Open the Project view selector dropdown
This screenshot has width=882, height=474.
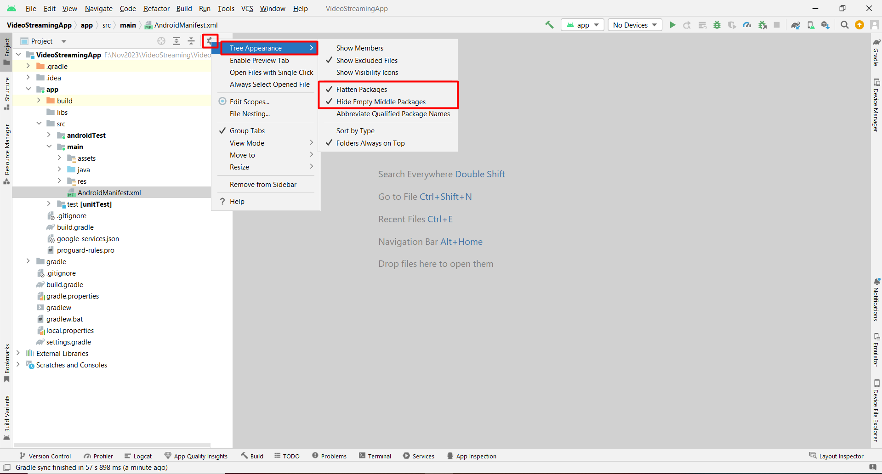(x=44, y=41)
